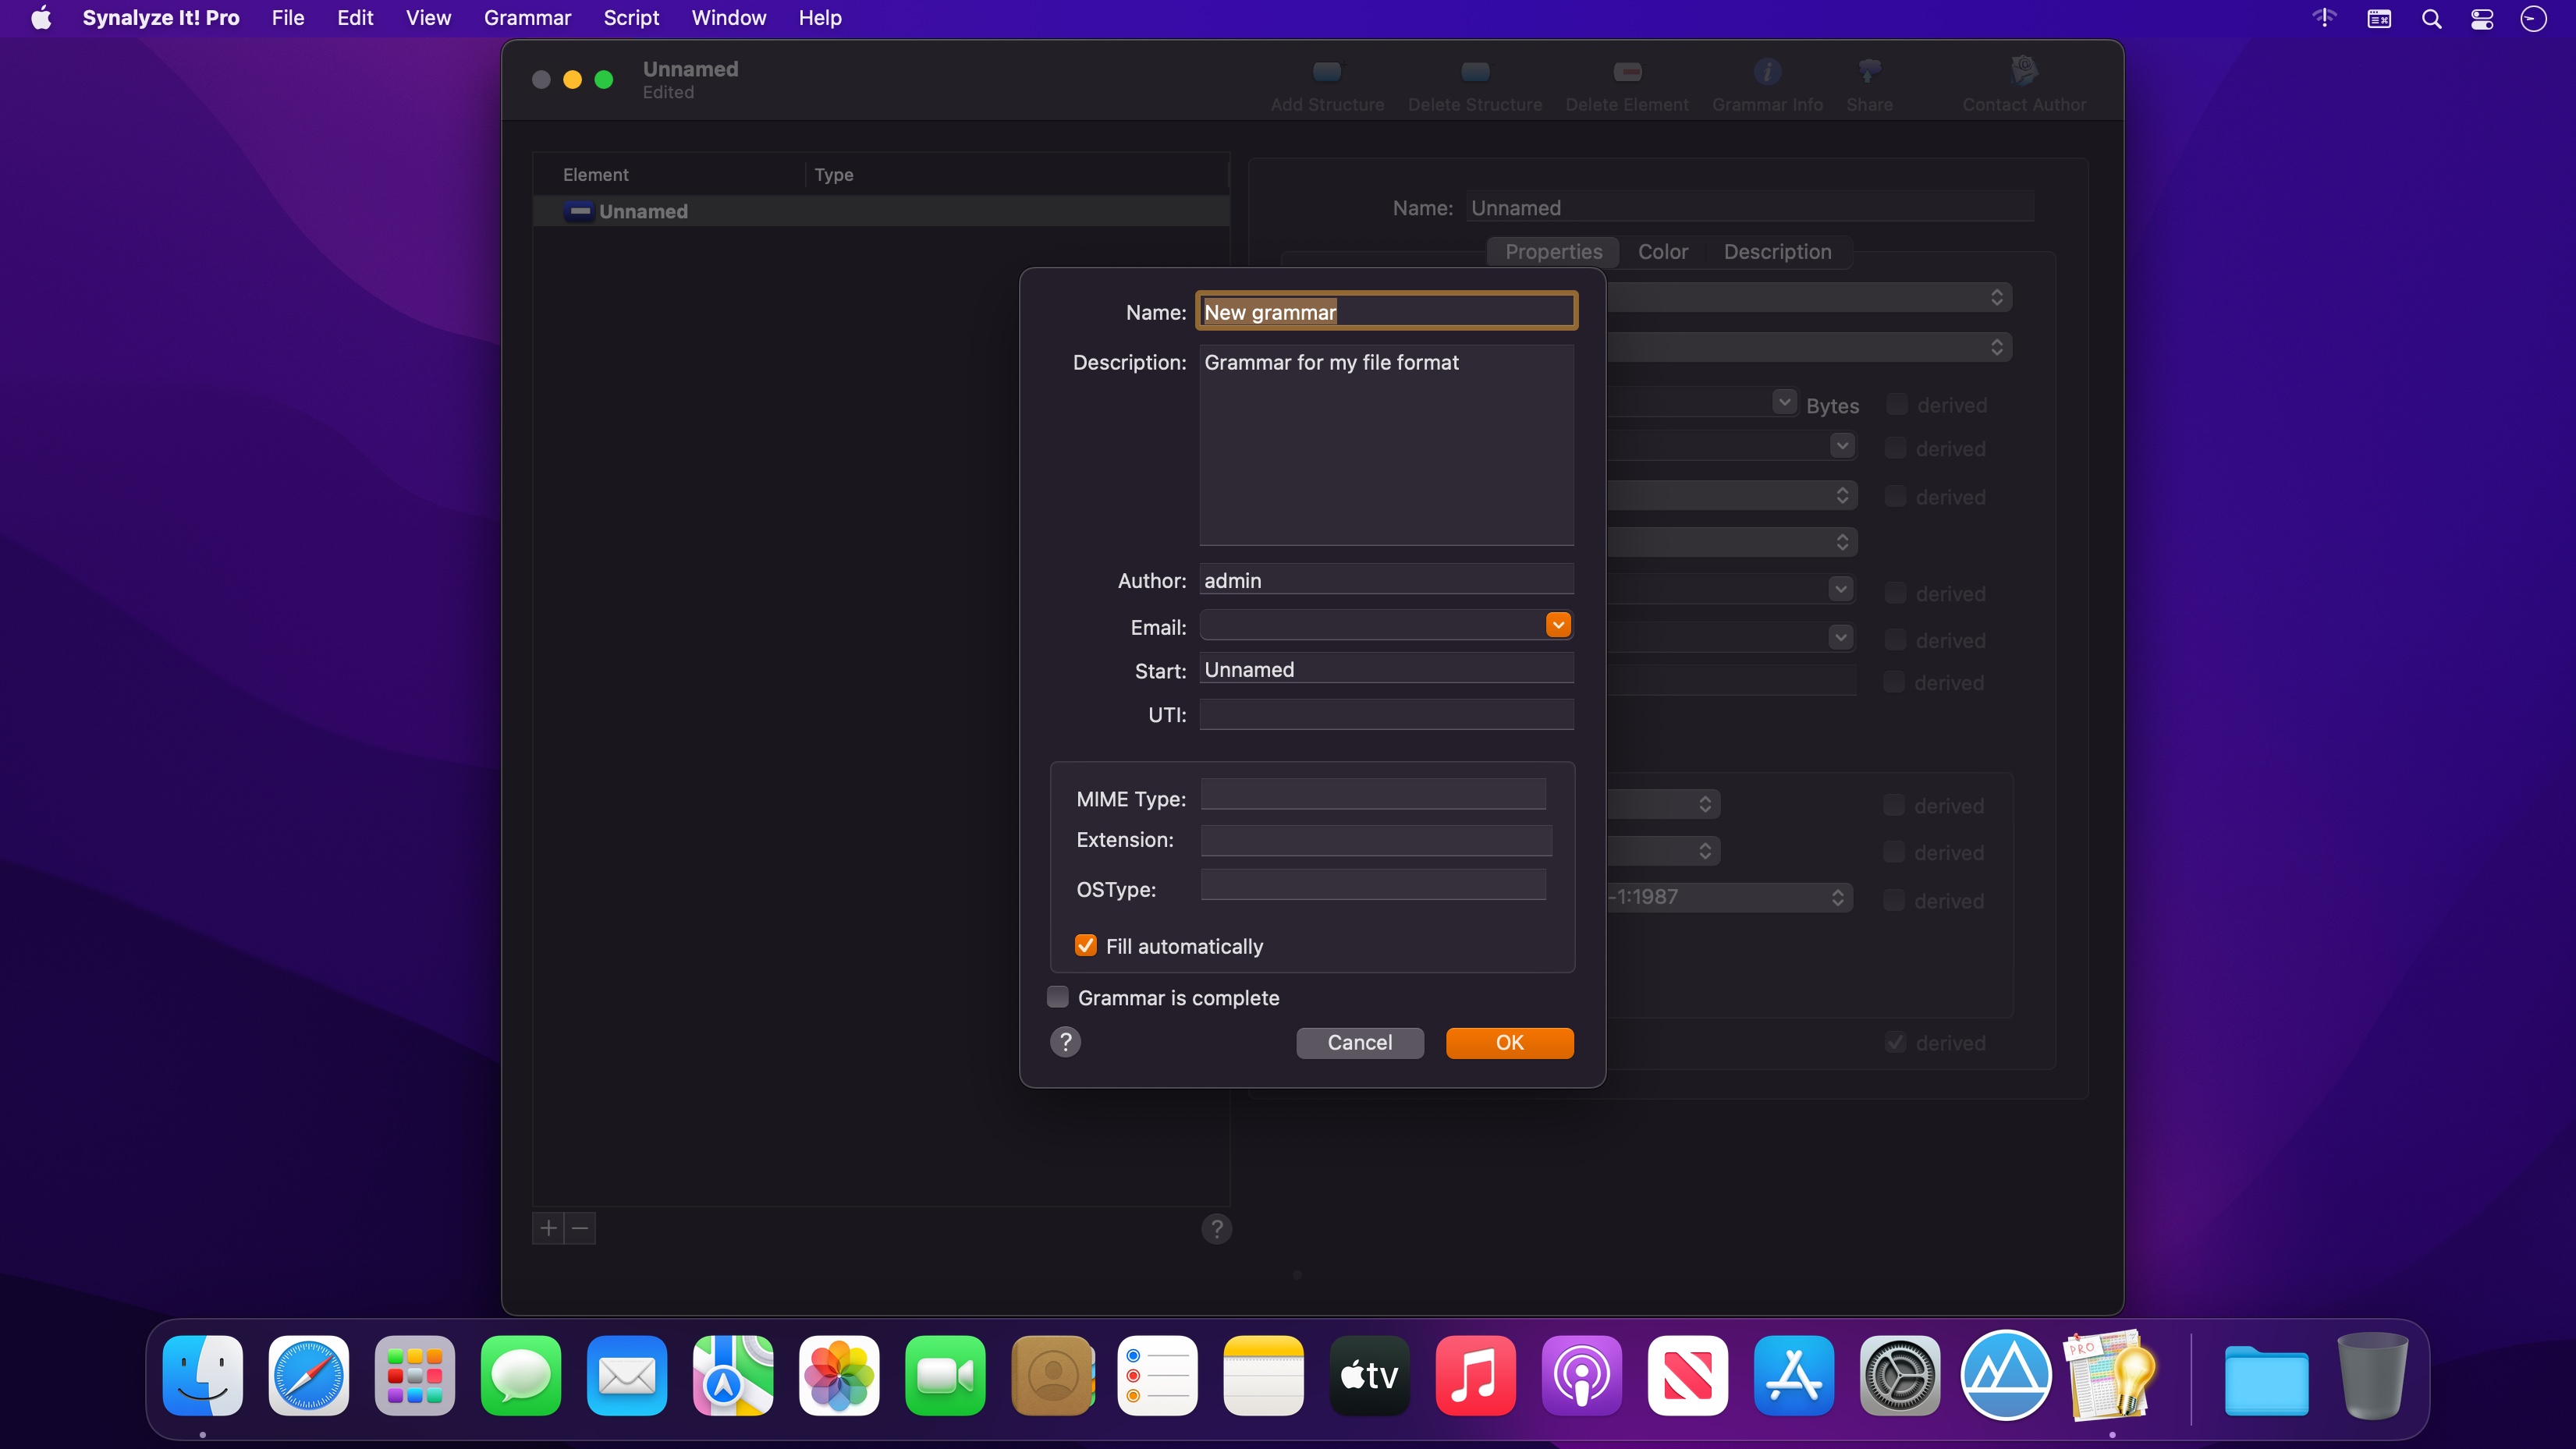Switch to the Color tab
The width and height of the screenshot is (2576, 1449).
pyautogui.click(x=1662, y=252)
